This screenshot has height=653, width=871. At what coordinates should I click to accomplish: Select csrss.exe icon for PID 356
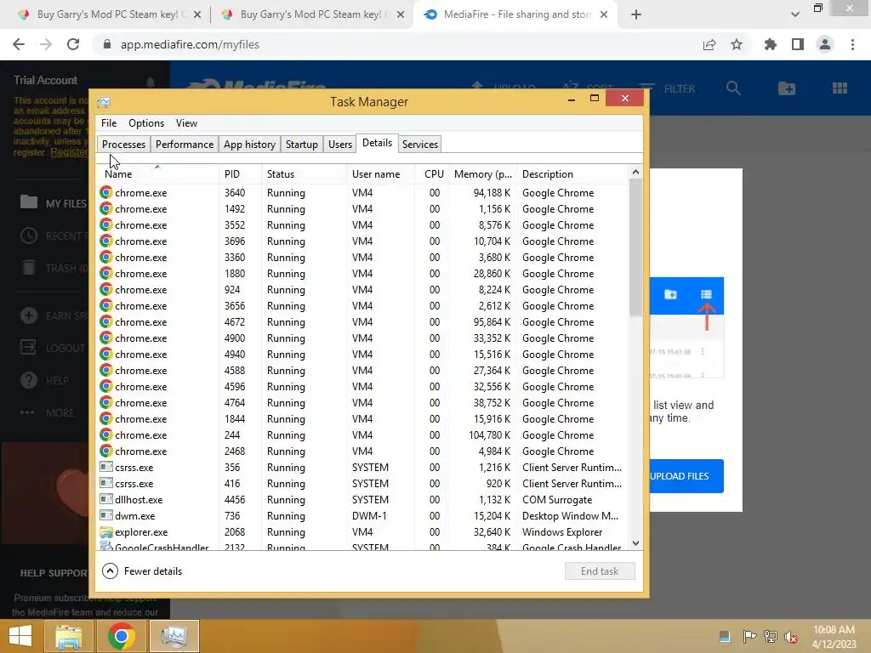[106, 467]
